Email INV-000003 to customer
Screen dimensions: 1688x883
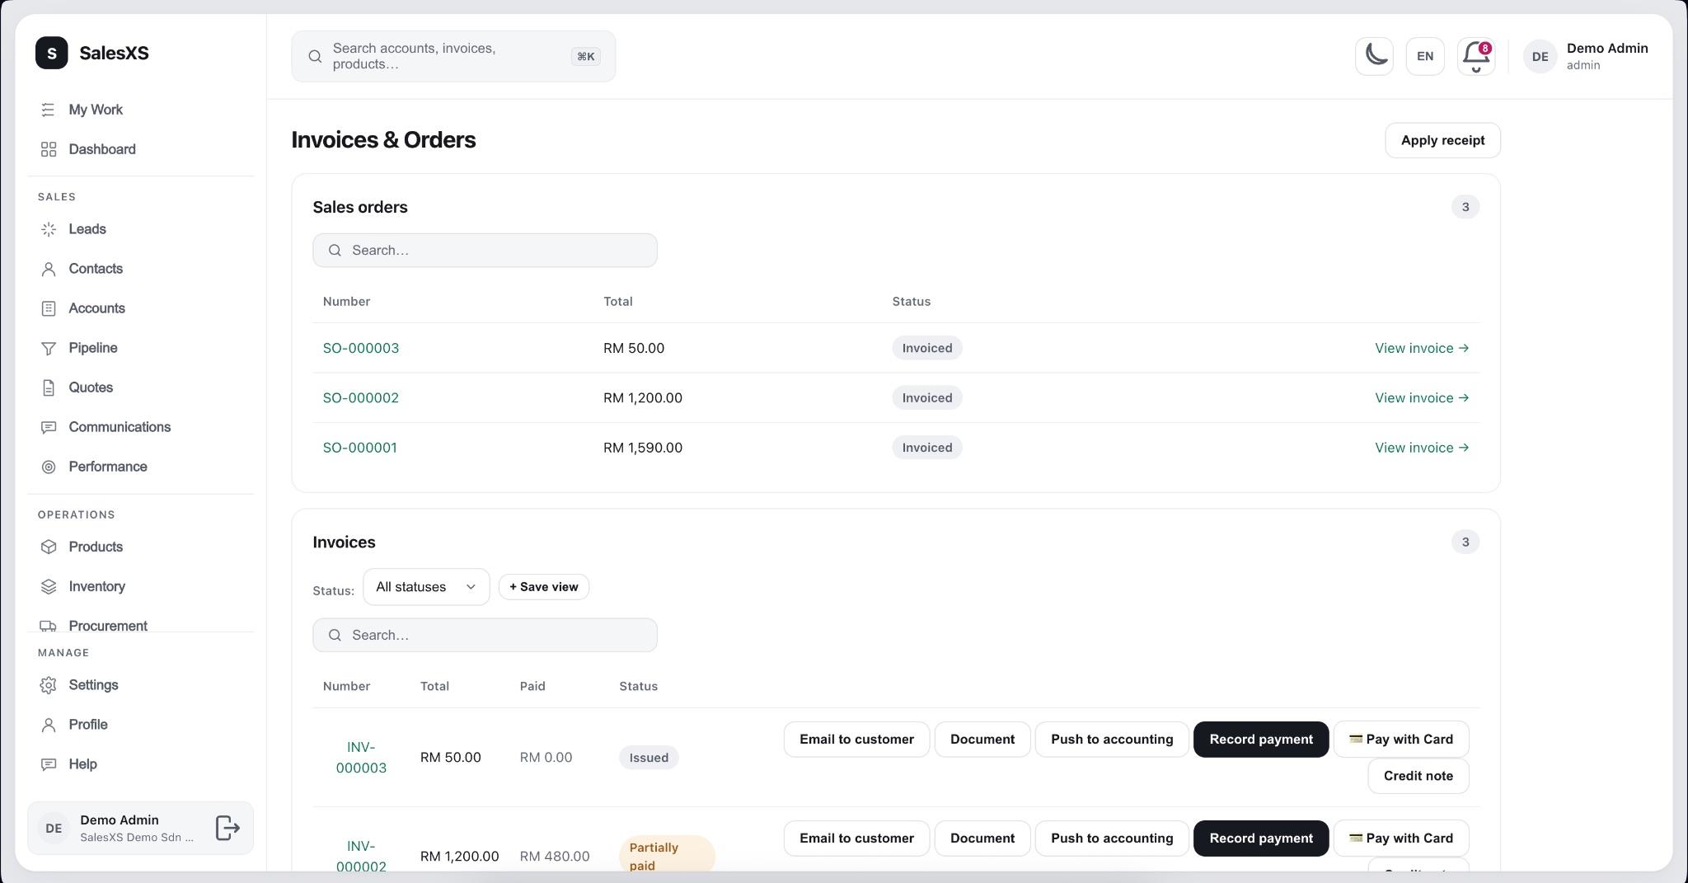point(856,740)
